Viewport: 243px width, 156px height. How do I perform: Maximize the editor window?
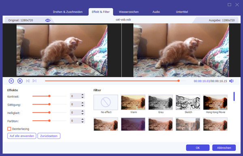coord(229,5)
